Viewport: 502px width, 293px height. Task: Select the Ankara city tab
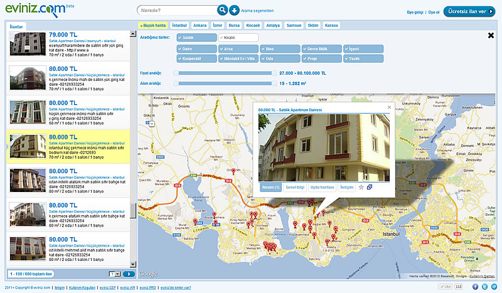[x=200, y=26]
